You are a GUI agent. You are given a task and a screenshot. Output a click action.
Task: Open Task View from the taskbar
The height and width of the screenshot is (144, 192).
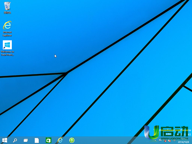click(x=26, y=140)
